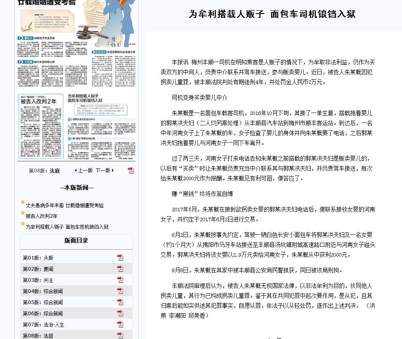Open page 第07版: 法治·人生

[x=44, y=325]
